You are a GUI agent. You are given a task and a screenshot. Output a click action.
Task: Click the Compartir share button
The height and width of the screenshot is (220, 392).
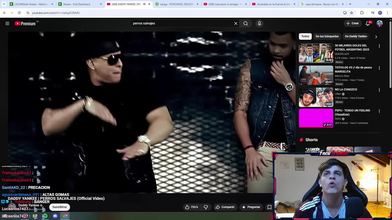click(x=225, y=207)
